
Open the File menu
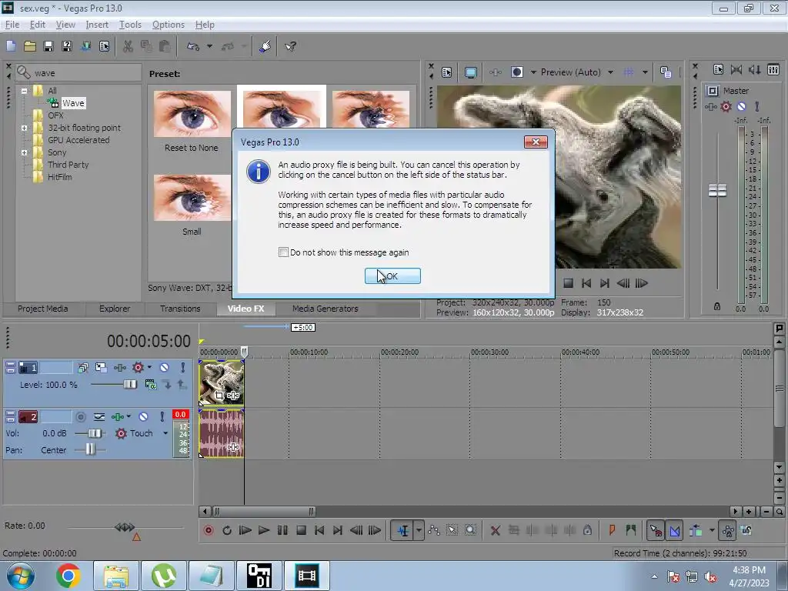click(12, 25)
